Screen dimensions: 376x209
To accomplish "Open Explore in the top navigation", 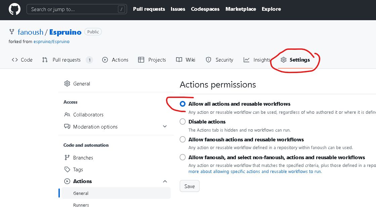I will [x=271, y=9].
